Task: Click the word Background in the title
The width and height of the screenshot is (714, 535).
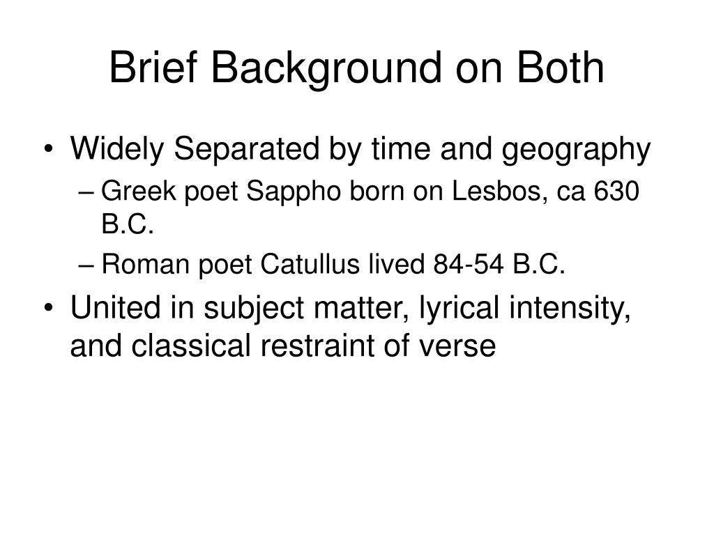Action: point(326,69)
